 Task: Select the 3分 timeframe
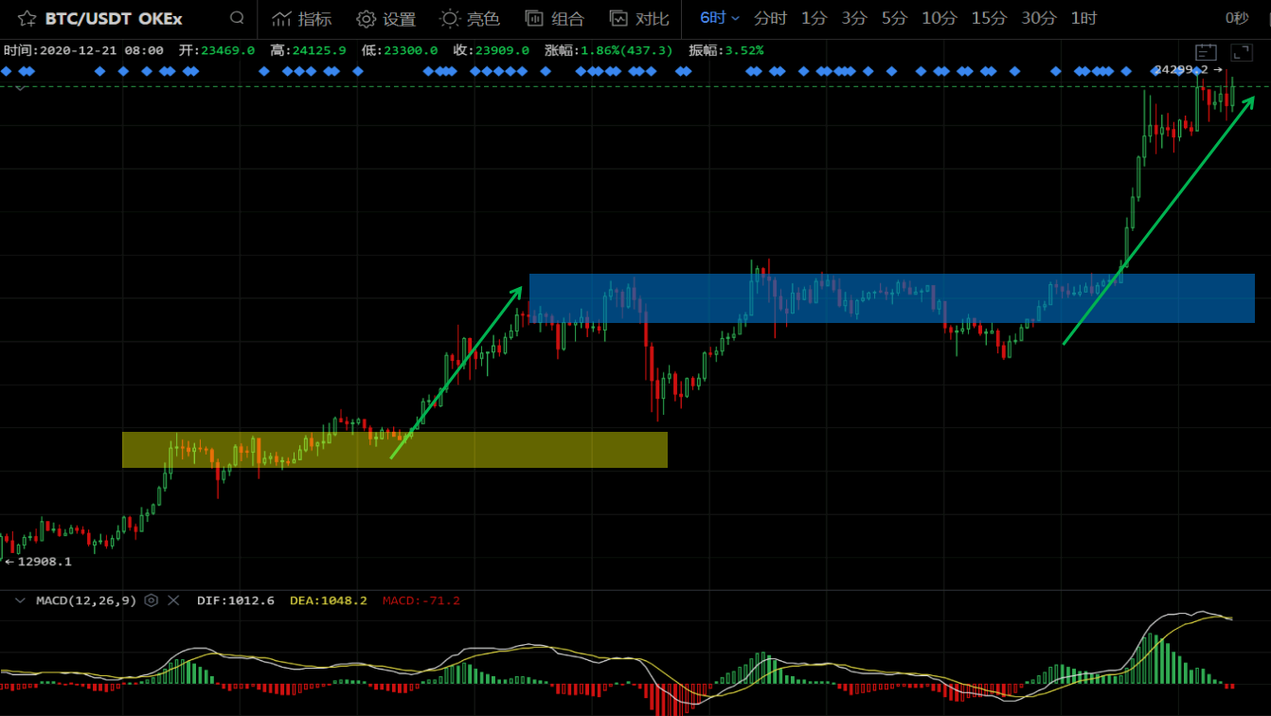coord(853,18)
